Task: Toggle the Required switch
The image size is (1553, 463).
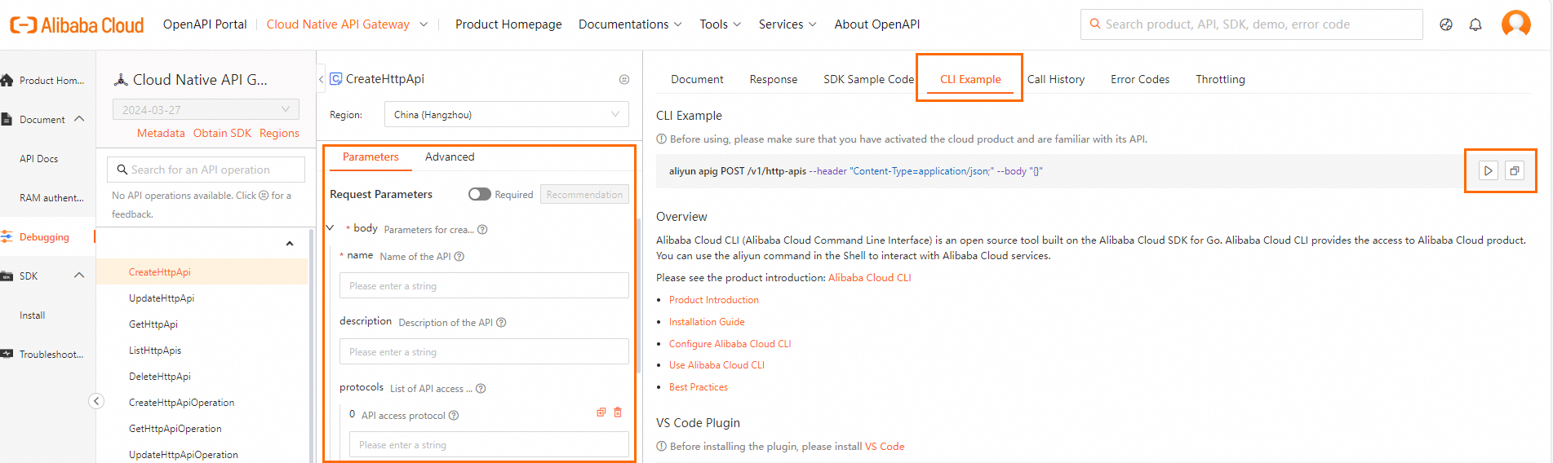Action: click(480, 194)
